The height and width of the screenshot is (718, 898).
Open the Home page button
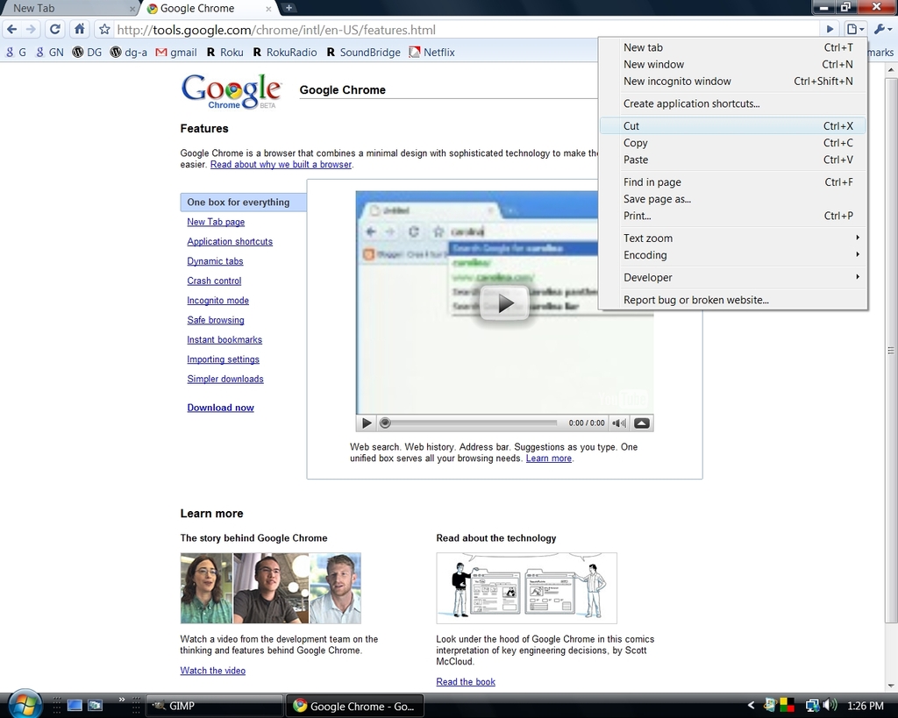point(80,29)
